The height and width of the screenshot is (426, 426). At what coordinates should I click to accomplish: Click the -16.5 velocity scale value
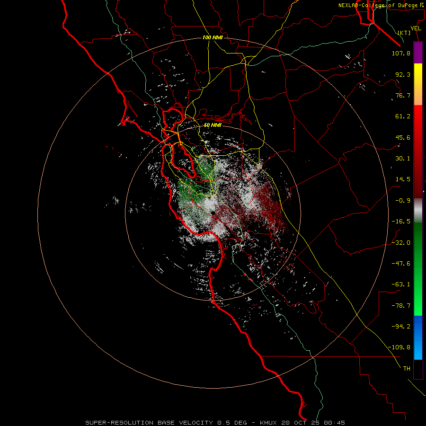[x=401, y=222]
